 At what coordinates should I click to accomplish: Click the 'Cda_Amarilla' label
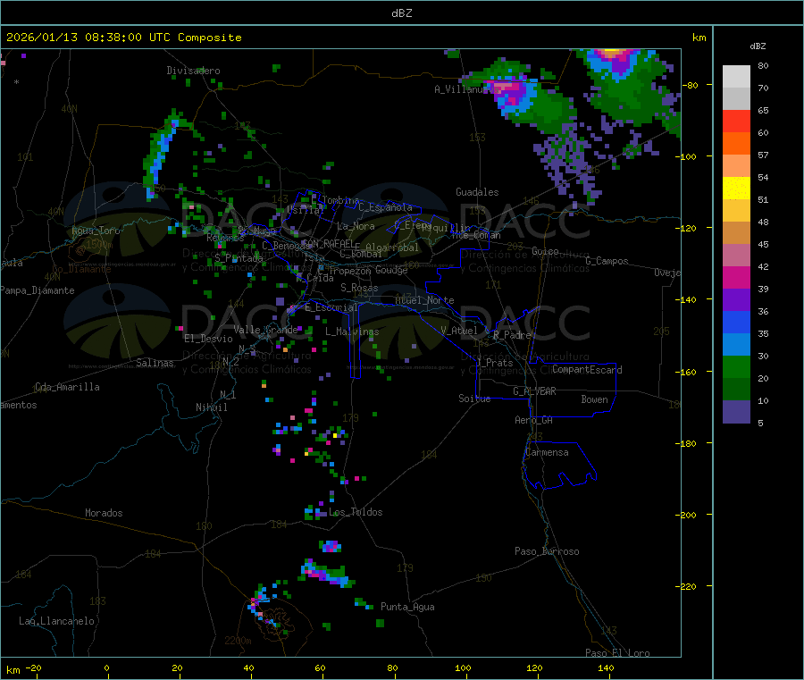coord(67,387)
